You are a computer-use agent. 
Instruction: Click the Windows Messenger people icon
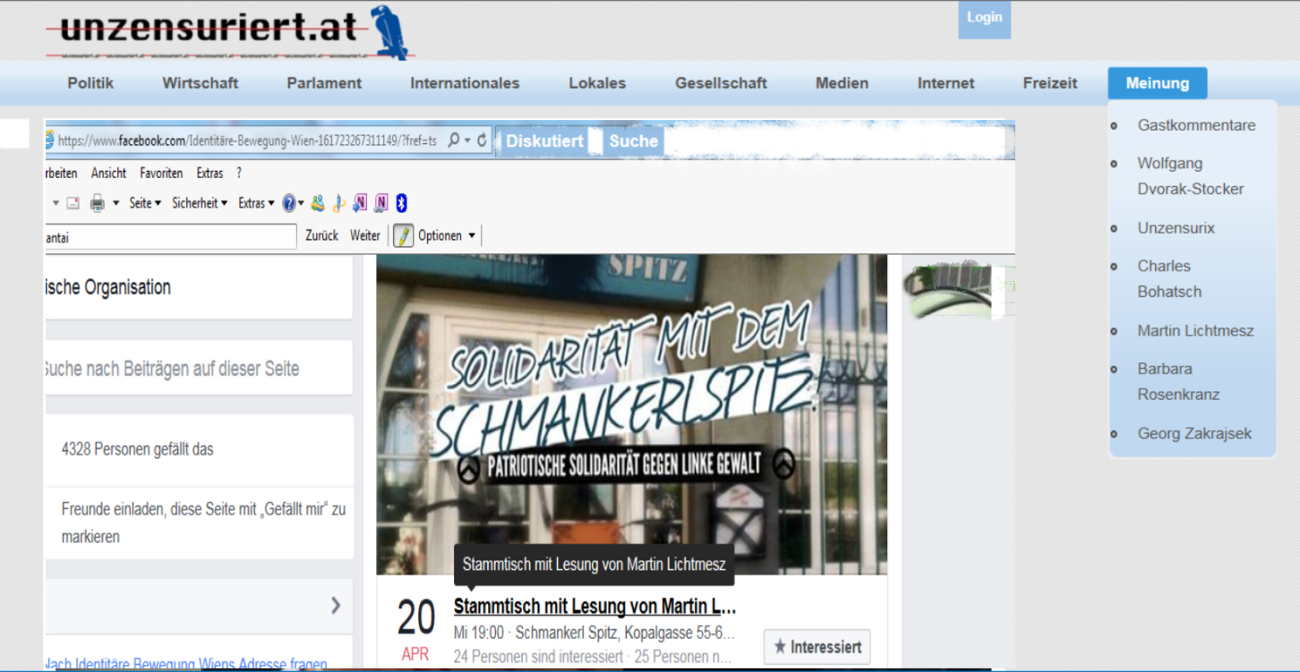point(318,203)
